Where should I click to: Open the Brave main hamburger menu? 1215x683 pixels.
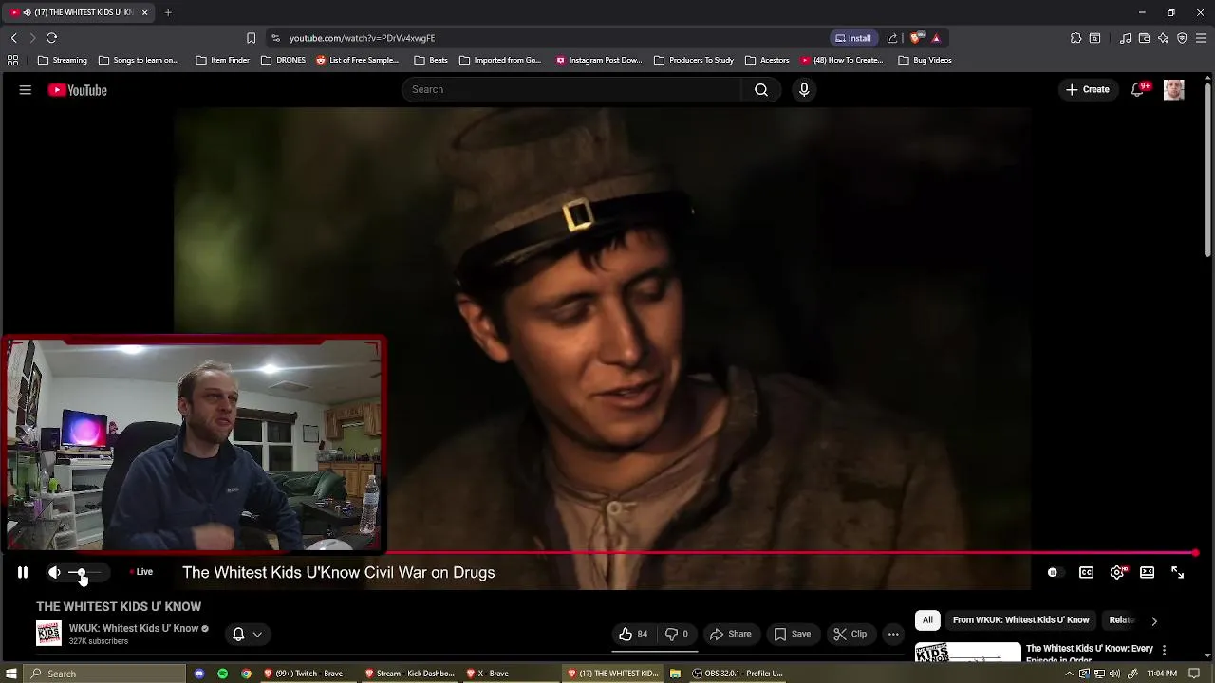pos(1202,38)
